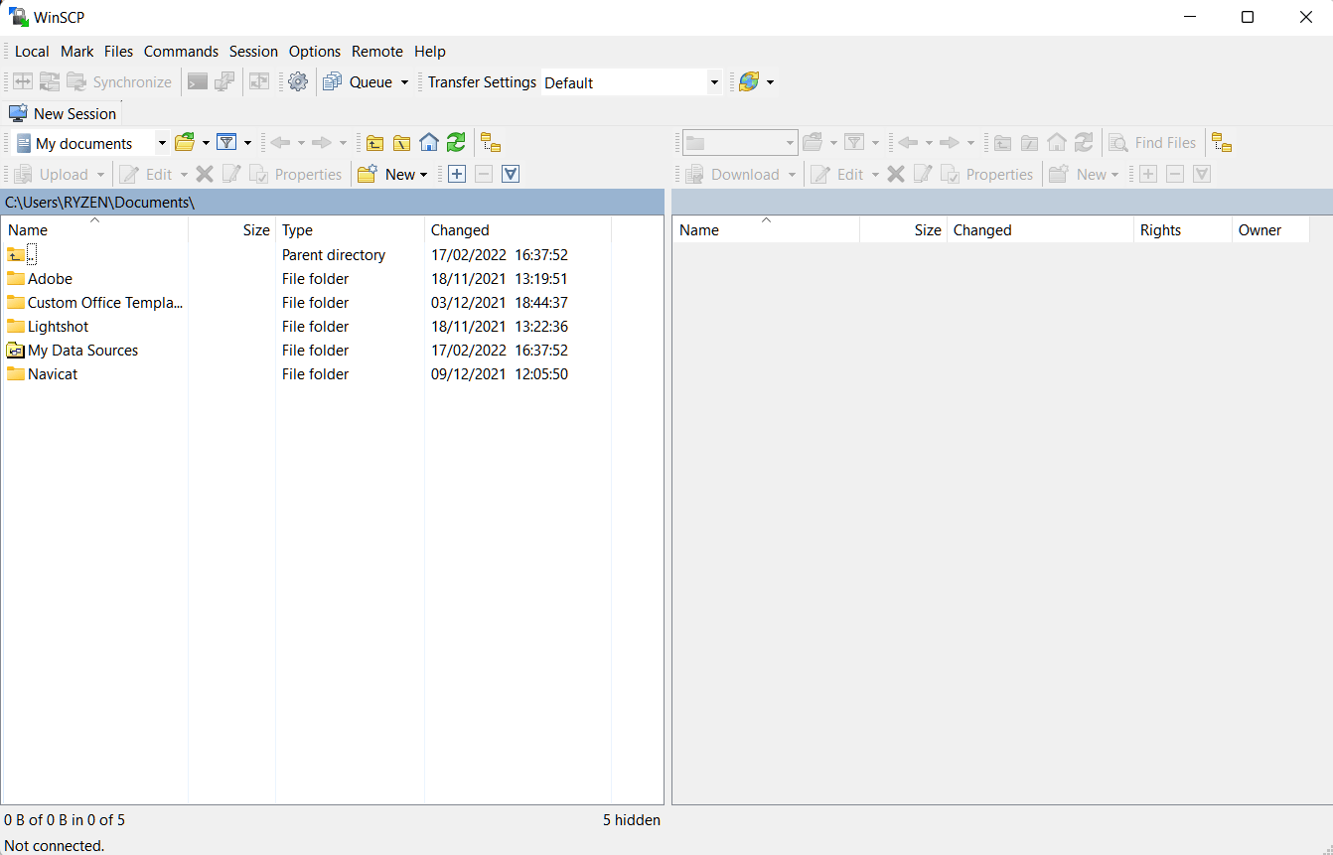The image size is (1333, 855).
Task: Click the plus Select Files icon in local panel
Action: (457, 175)
